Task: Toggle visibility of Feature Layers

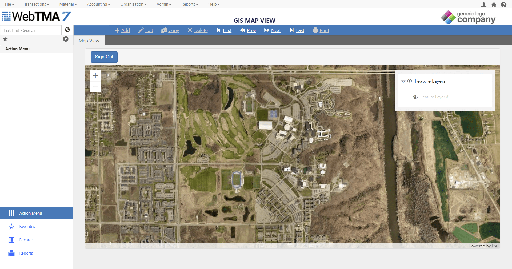Action: click(x=409, y=81)
